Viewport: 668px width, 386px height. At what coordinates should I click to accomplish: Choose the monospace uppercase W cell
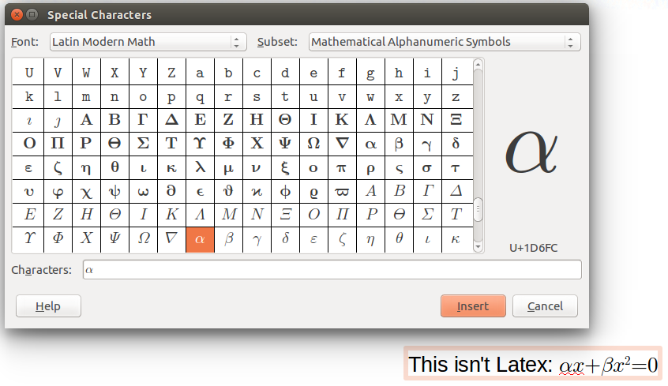[x=86, y=73]
